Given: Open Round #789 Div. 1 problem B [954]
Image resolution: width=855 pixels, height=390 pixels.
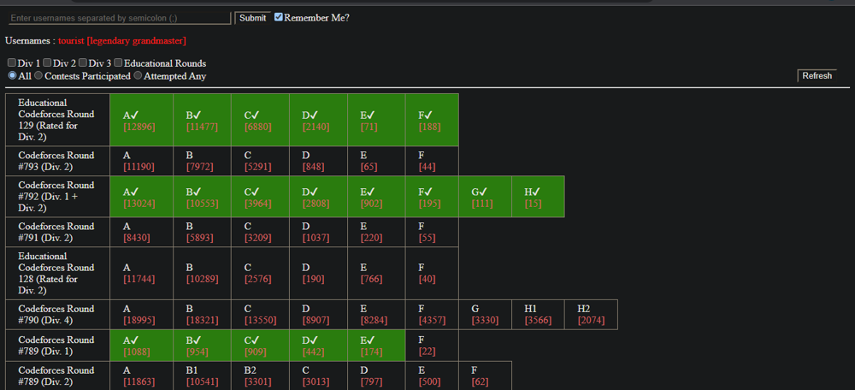Looking at the screenshot, I should 202,346.
